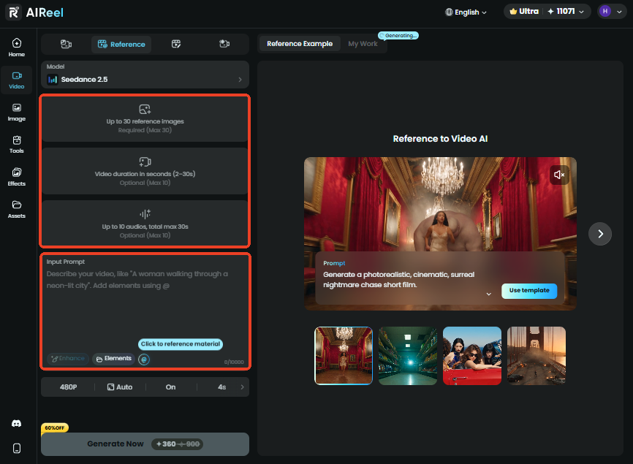Select Golden Gate bridge thumbnail
The image size is (633, 464).
point(536,355)
